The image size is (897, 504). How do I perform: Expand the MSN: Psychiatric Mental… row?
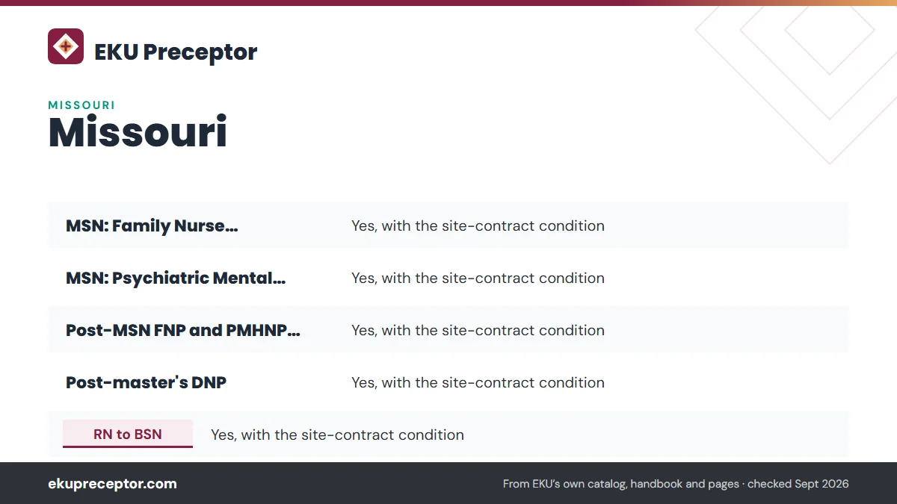pyautogui.click(x=449, y=278)
